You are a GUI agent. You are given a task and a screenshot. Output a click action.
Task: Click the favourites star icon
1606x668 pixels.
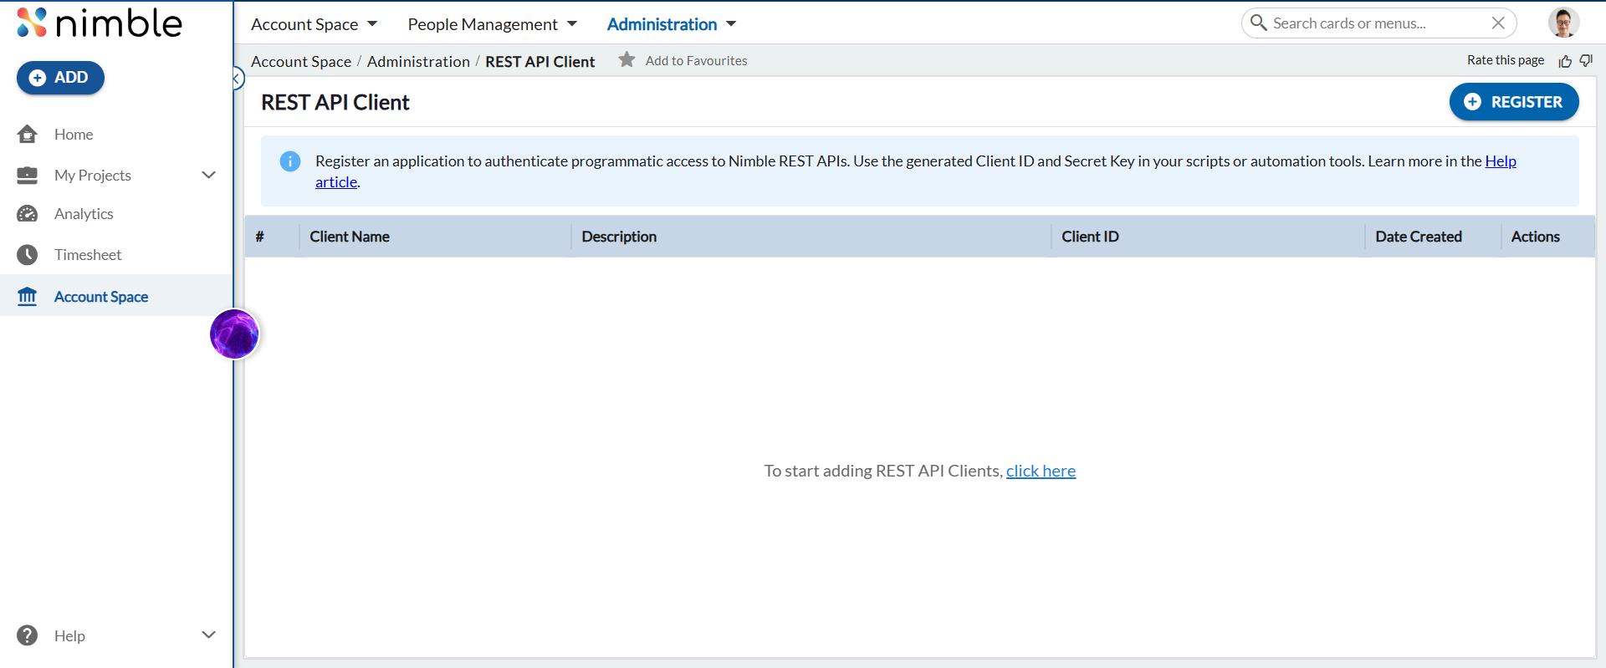[627, 59]
